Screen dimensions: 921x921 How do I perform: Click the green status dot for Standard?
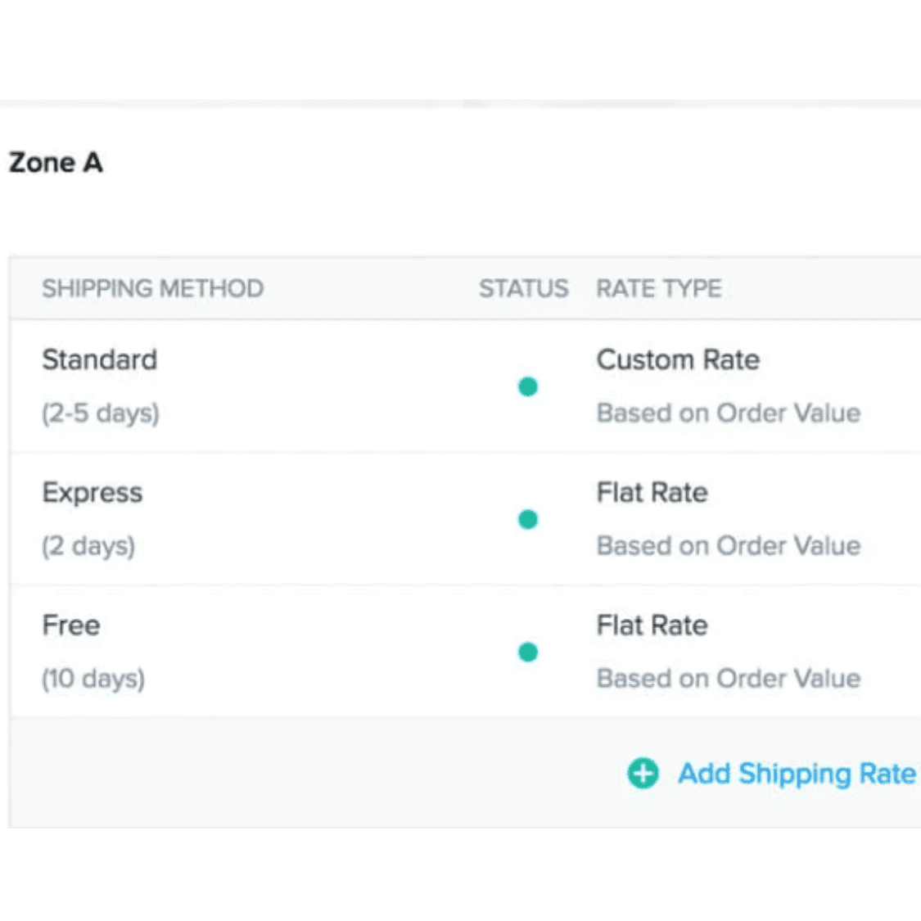[528, 386]
